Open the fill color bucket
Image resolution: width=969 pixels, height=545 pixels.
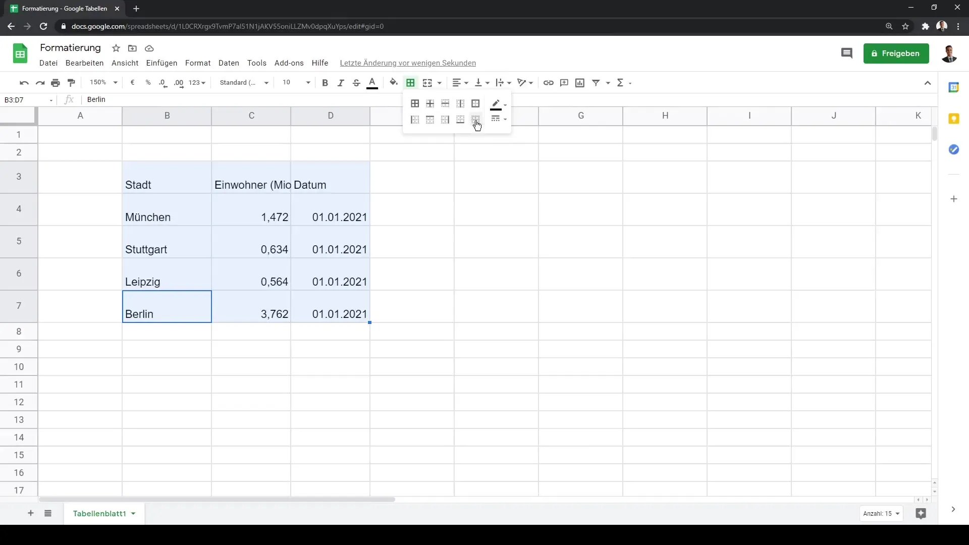pyautogui.click(x=394, y=83)
